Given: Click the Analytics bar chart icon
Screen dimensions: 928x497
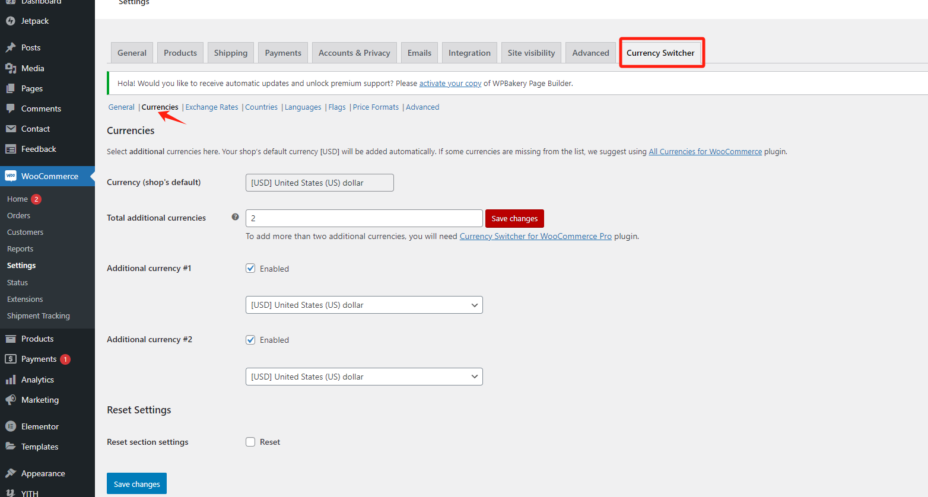Looking at the screenshot, I should (11, 380).
